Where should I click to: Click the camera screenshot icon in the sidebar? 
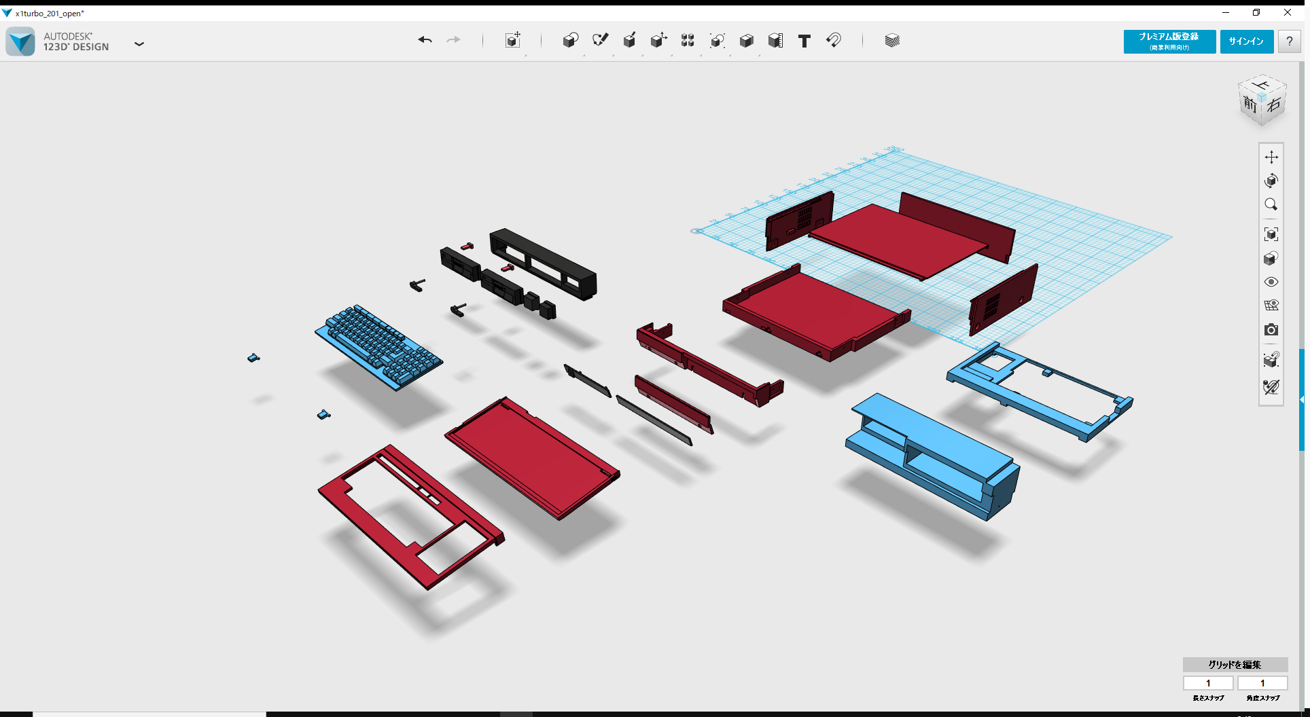coord(1271,330)
